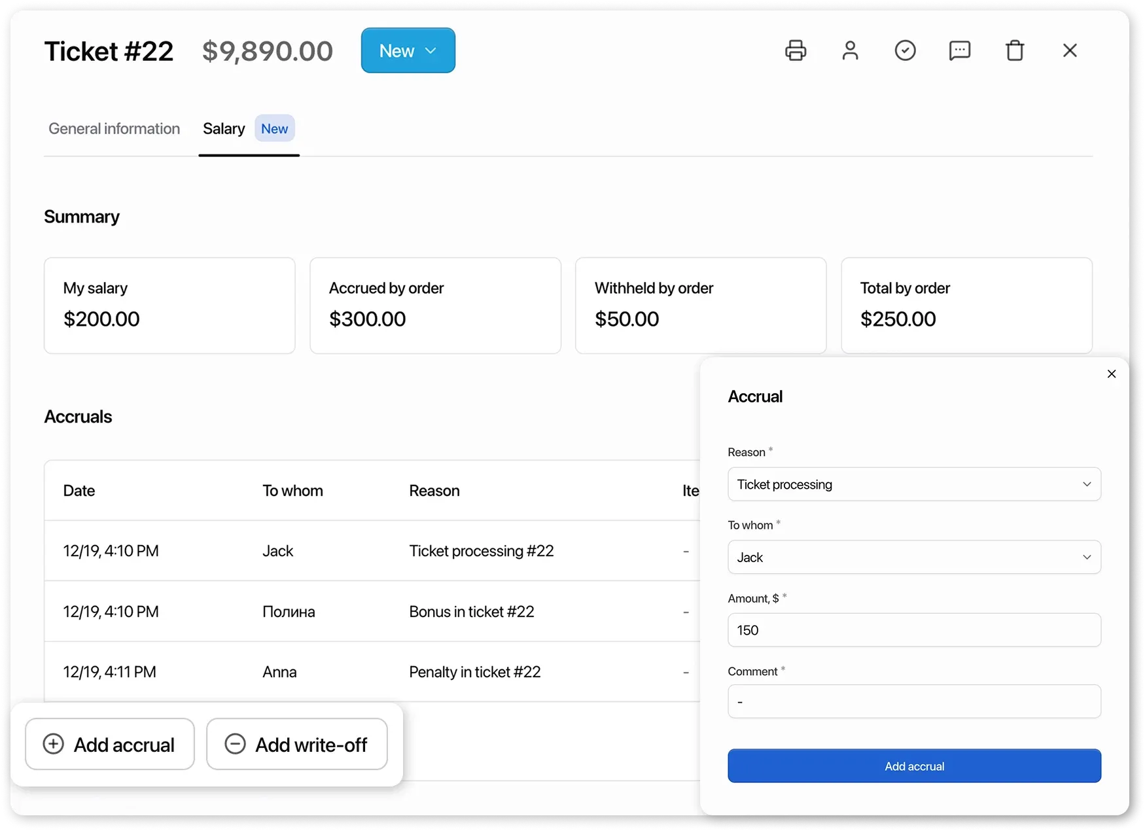Open the New status dropdown
The image size is (1145, 831).
coord(408,50)
